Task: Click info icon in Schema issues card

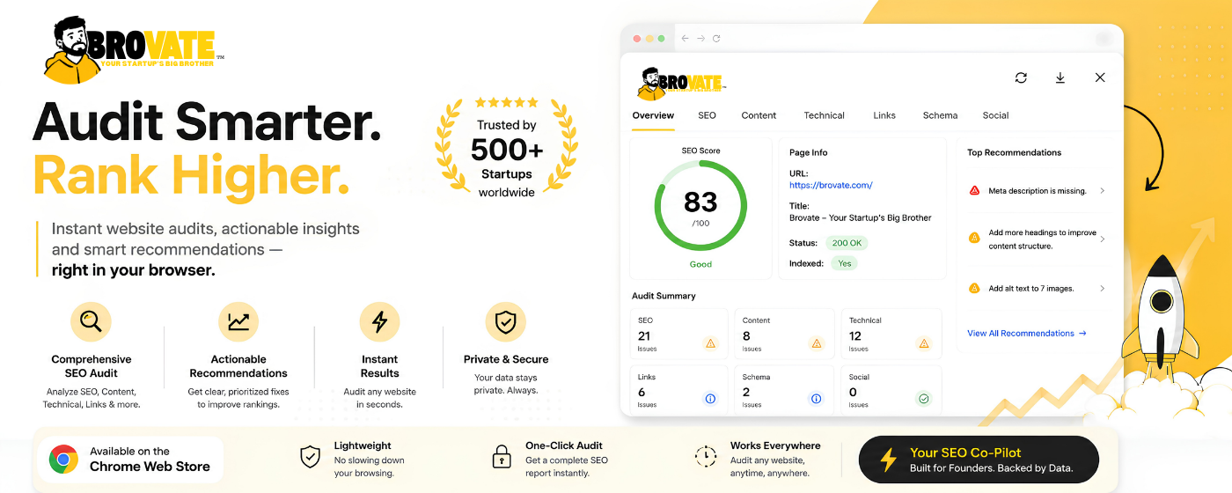Action: (x=817, y=399)
